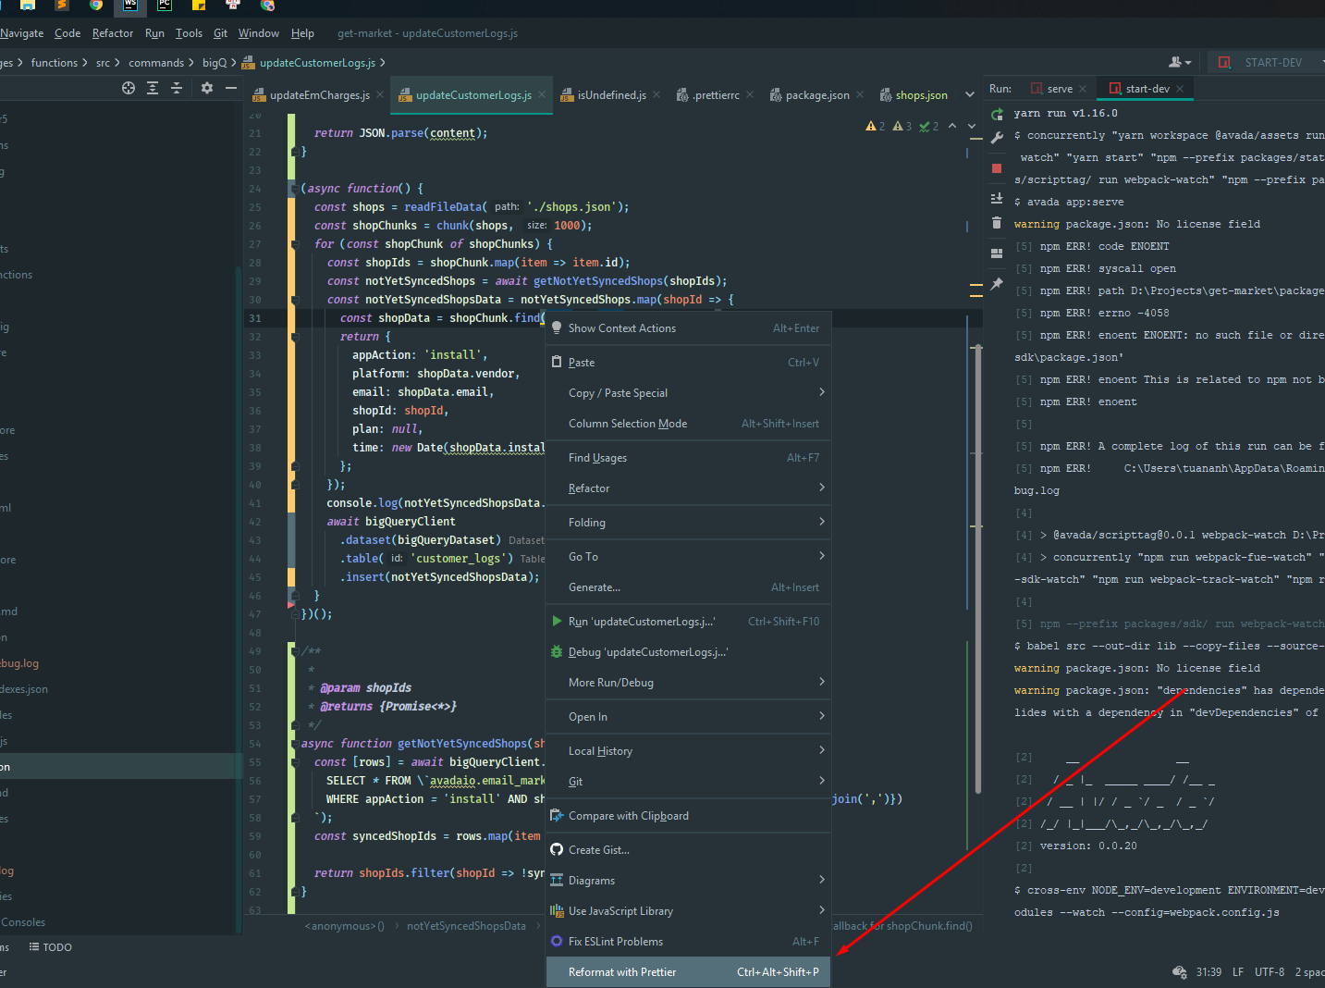Expand all items in project tree
The image size is (1325, 988).
(x=153, y=88)
